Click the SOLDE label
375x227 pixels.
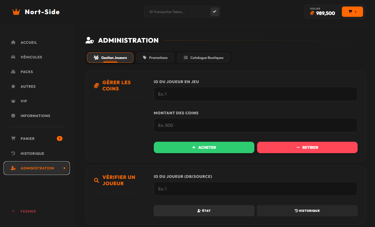point(315,9)
